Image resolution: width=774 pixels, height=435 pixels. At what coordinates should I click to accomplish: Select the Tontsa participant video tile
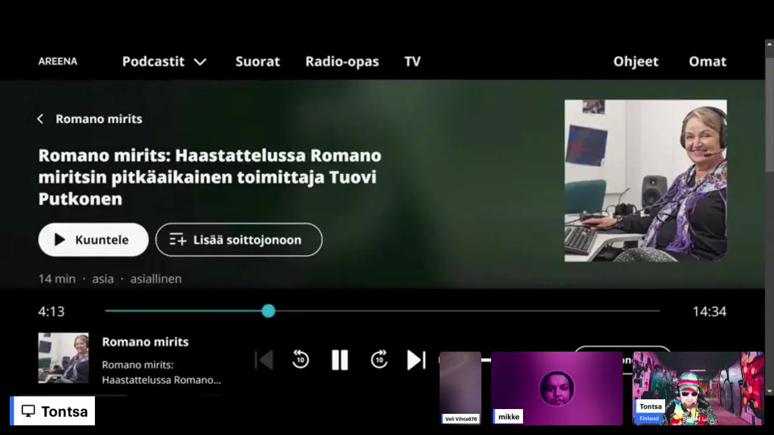698,388
